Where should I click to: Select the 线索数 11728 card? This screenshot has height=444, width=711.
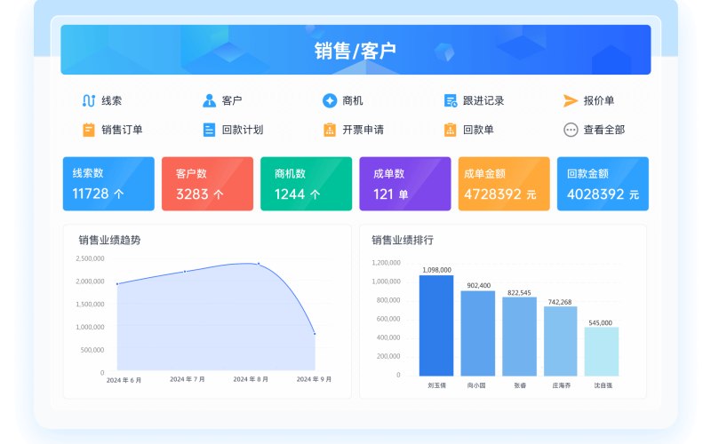(108, 184)
